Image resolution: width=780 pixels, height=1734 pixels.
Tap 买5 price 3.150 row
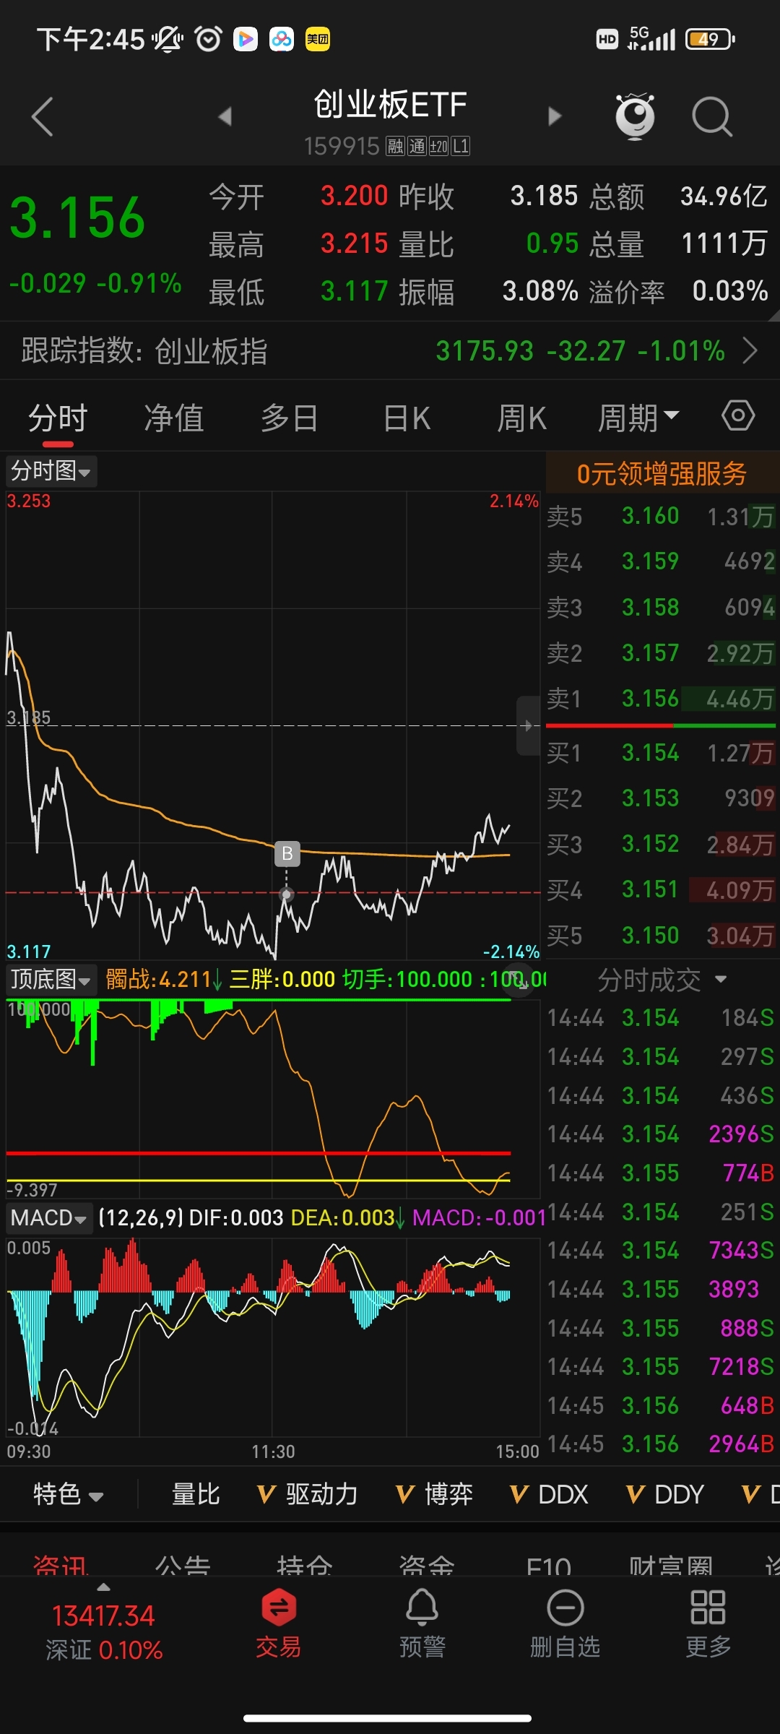[x=661, y=936]
